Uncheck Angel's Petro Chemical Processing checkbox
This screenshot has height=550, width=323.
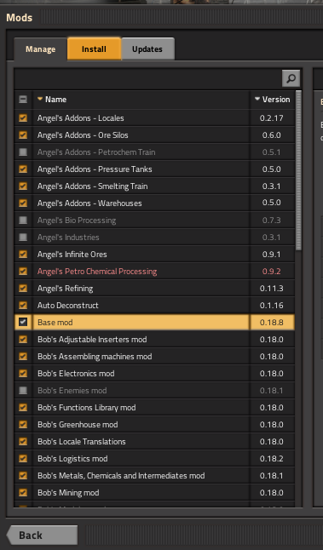[x=23, y=271]
